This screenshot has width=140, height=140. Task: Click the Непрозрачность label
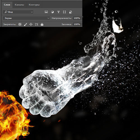(62, 18)
